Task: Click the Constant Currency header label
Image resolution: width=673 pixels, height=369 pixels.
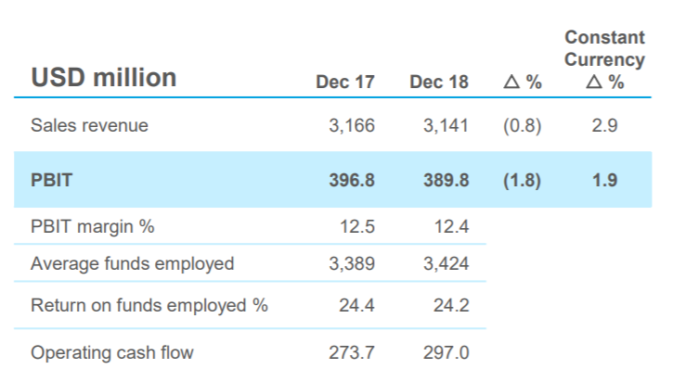Action: tap(604, 48)
